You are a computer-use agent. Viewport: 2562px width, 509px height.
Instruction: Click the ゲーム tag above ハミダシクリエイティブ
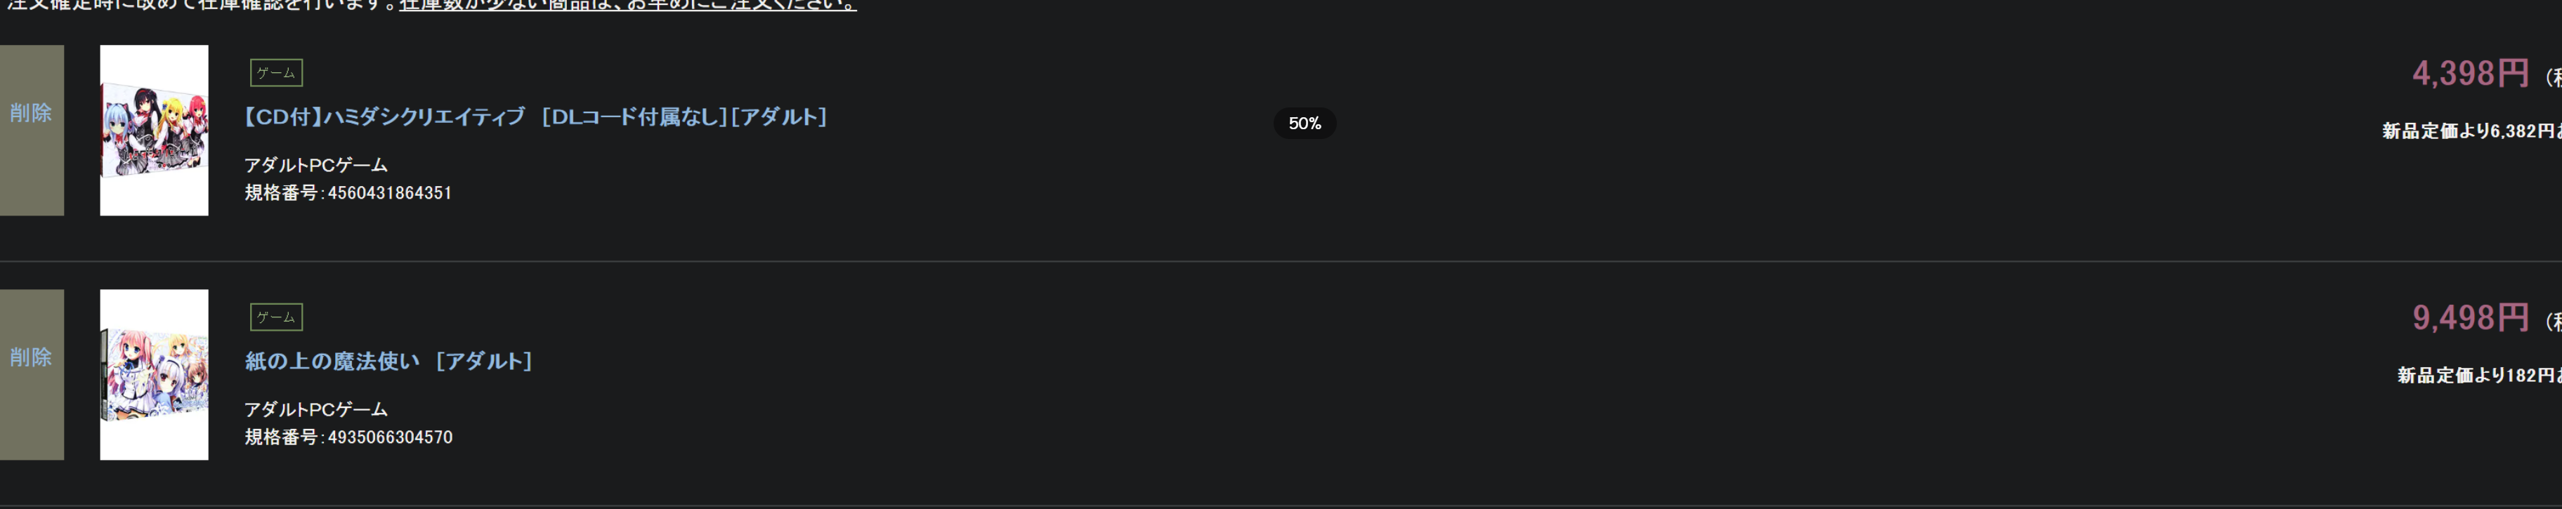point(275,72)
